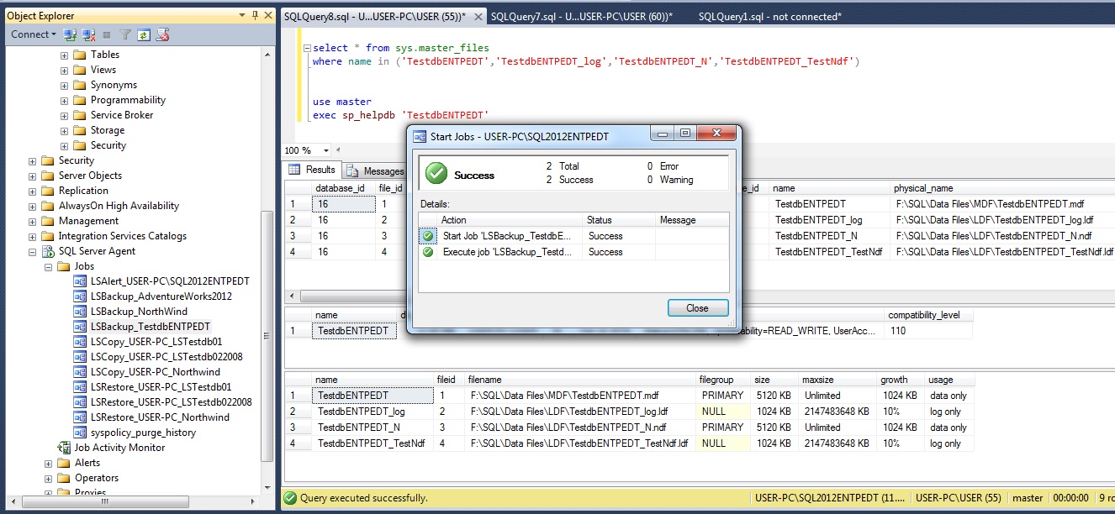1115x514 pixels.
Task: Click the SQL Server Agent node icon
Action: click(x=49, y=251)
